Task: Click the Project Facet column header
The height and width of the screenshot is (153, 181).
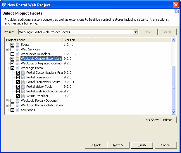Action: (34, 40)
